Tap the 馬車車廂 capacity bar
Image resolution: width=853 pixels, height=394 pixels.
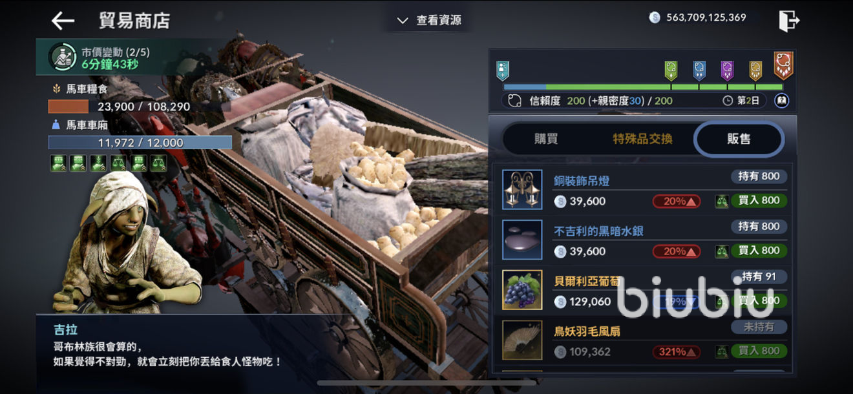click(140, 143)
